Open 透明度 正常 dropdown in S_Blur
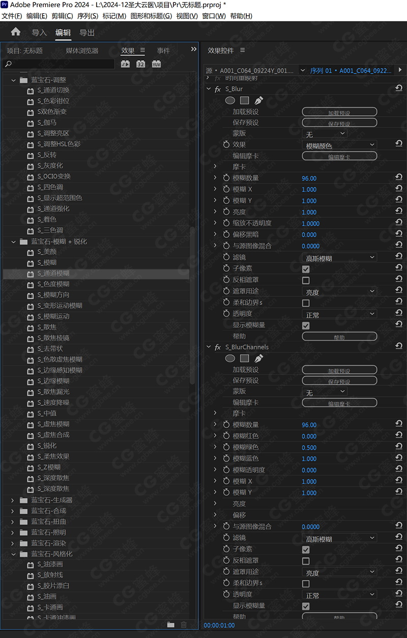The height and width of the screenshot is (638, 407). [339, 314]
